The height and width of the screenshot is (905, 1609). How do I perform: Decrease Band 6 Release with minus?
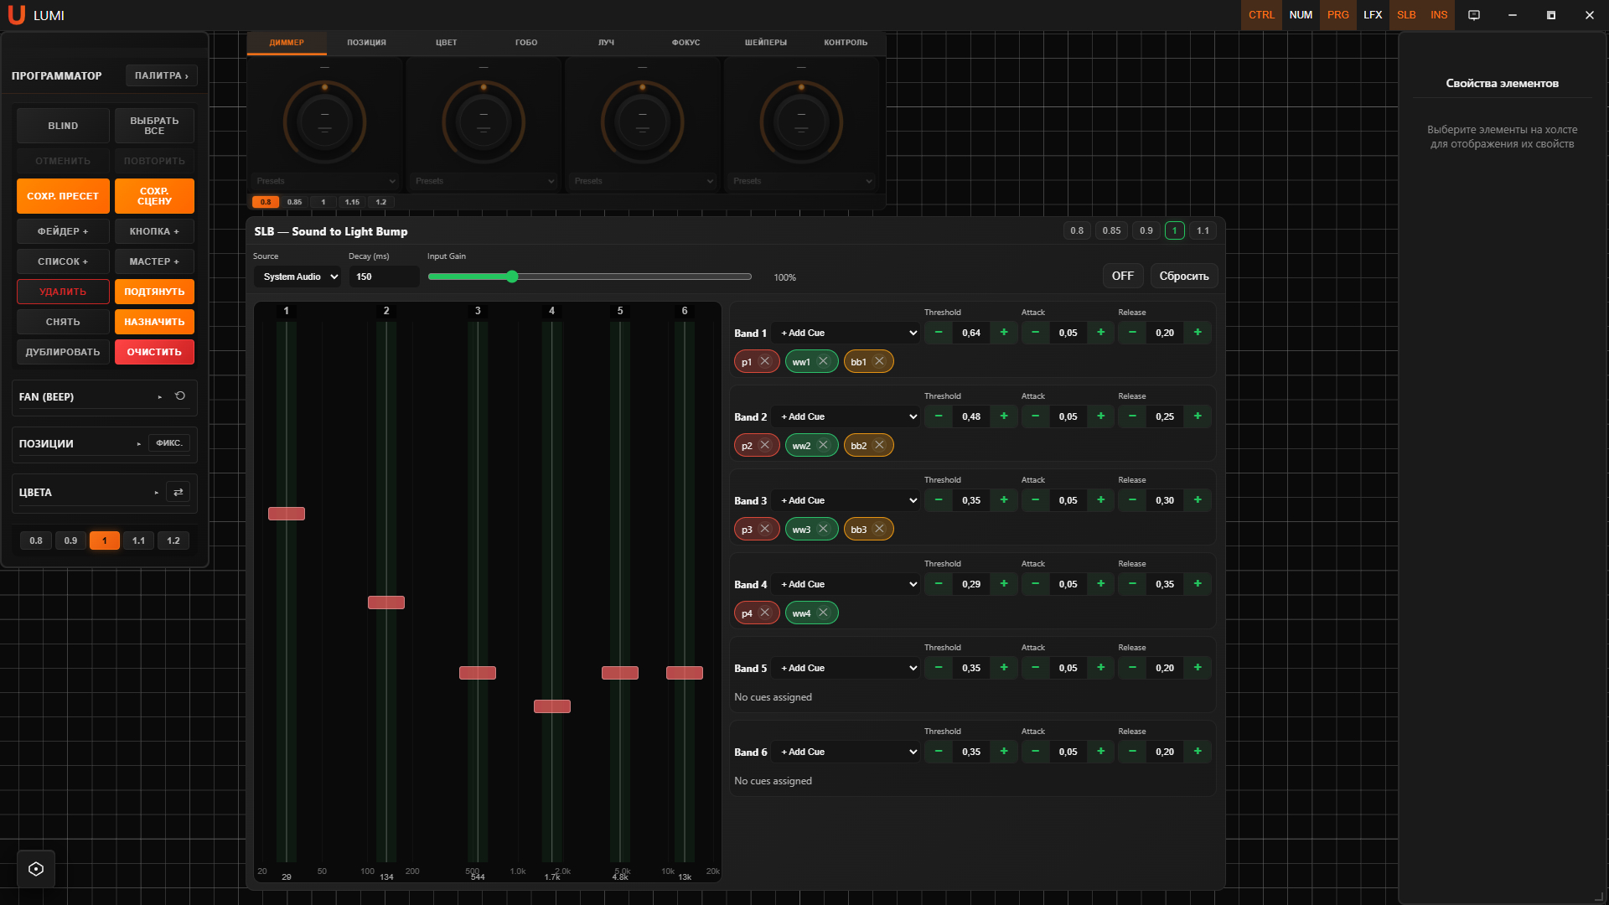coord(1133,752)
